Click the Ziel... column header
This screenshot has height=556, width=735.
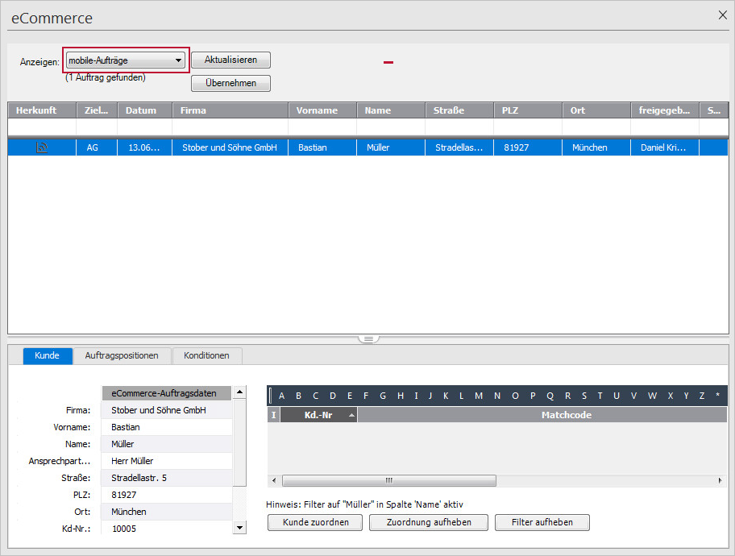pos(97,110)
